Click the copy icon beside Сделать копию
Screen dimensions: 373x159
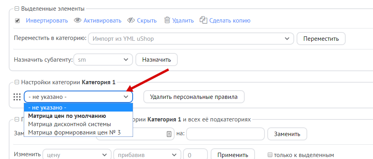click(204, 20)
